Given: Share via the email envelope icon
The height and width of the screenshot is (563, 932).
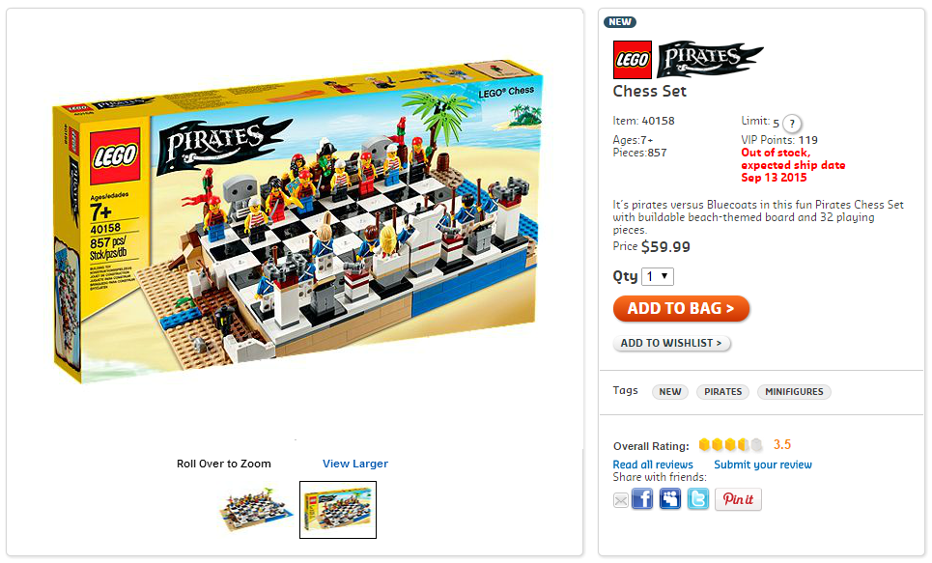Looking at the screenshot, I should point(621,500).
